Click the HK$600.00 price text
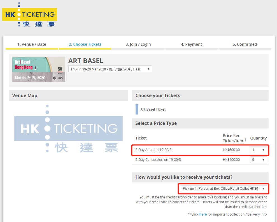 [231, 150]
